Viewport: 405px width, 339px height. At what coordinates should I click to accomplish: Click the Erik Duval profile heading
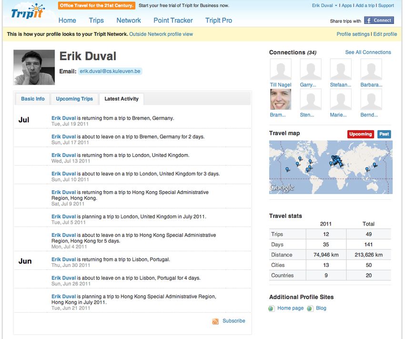tap(88, 56)
